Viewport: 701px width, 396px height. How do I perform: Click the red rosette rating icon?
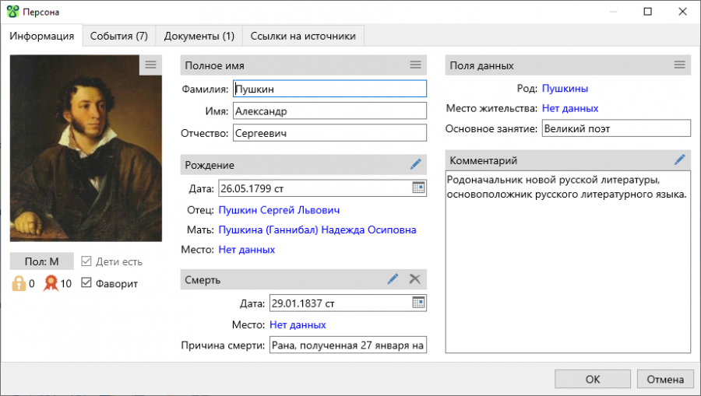51,283
